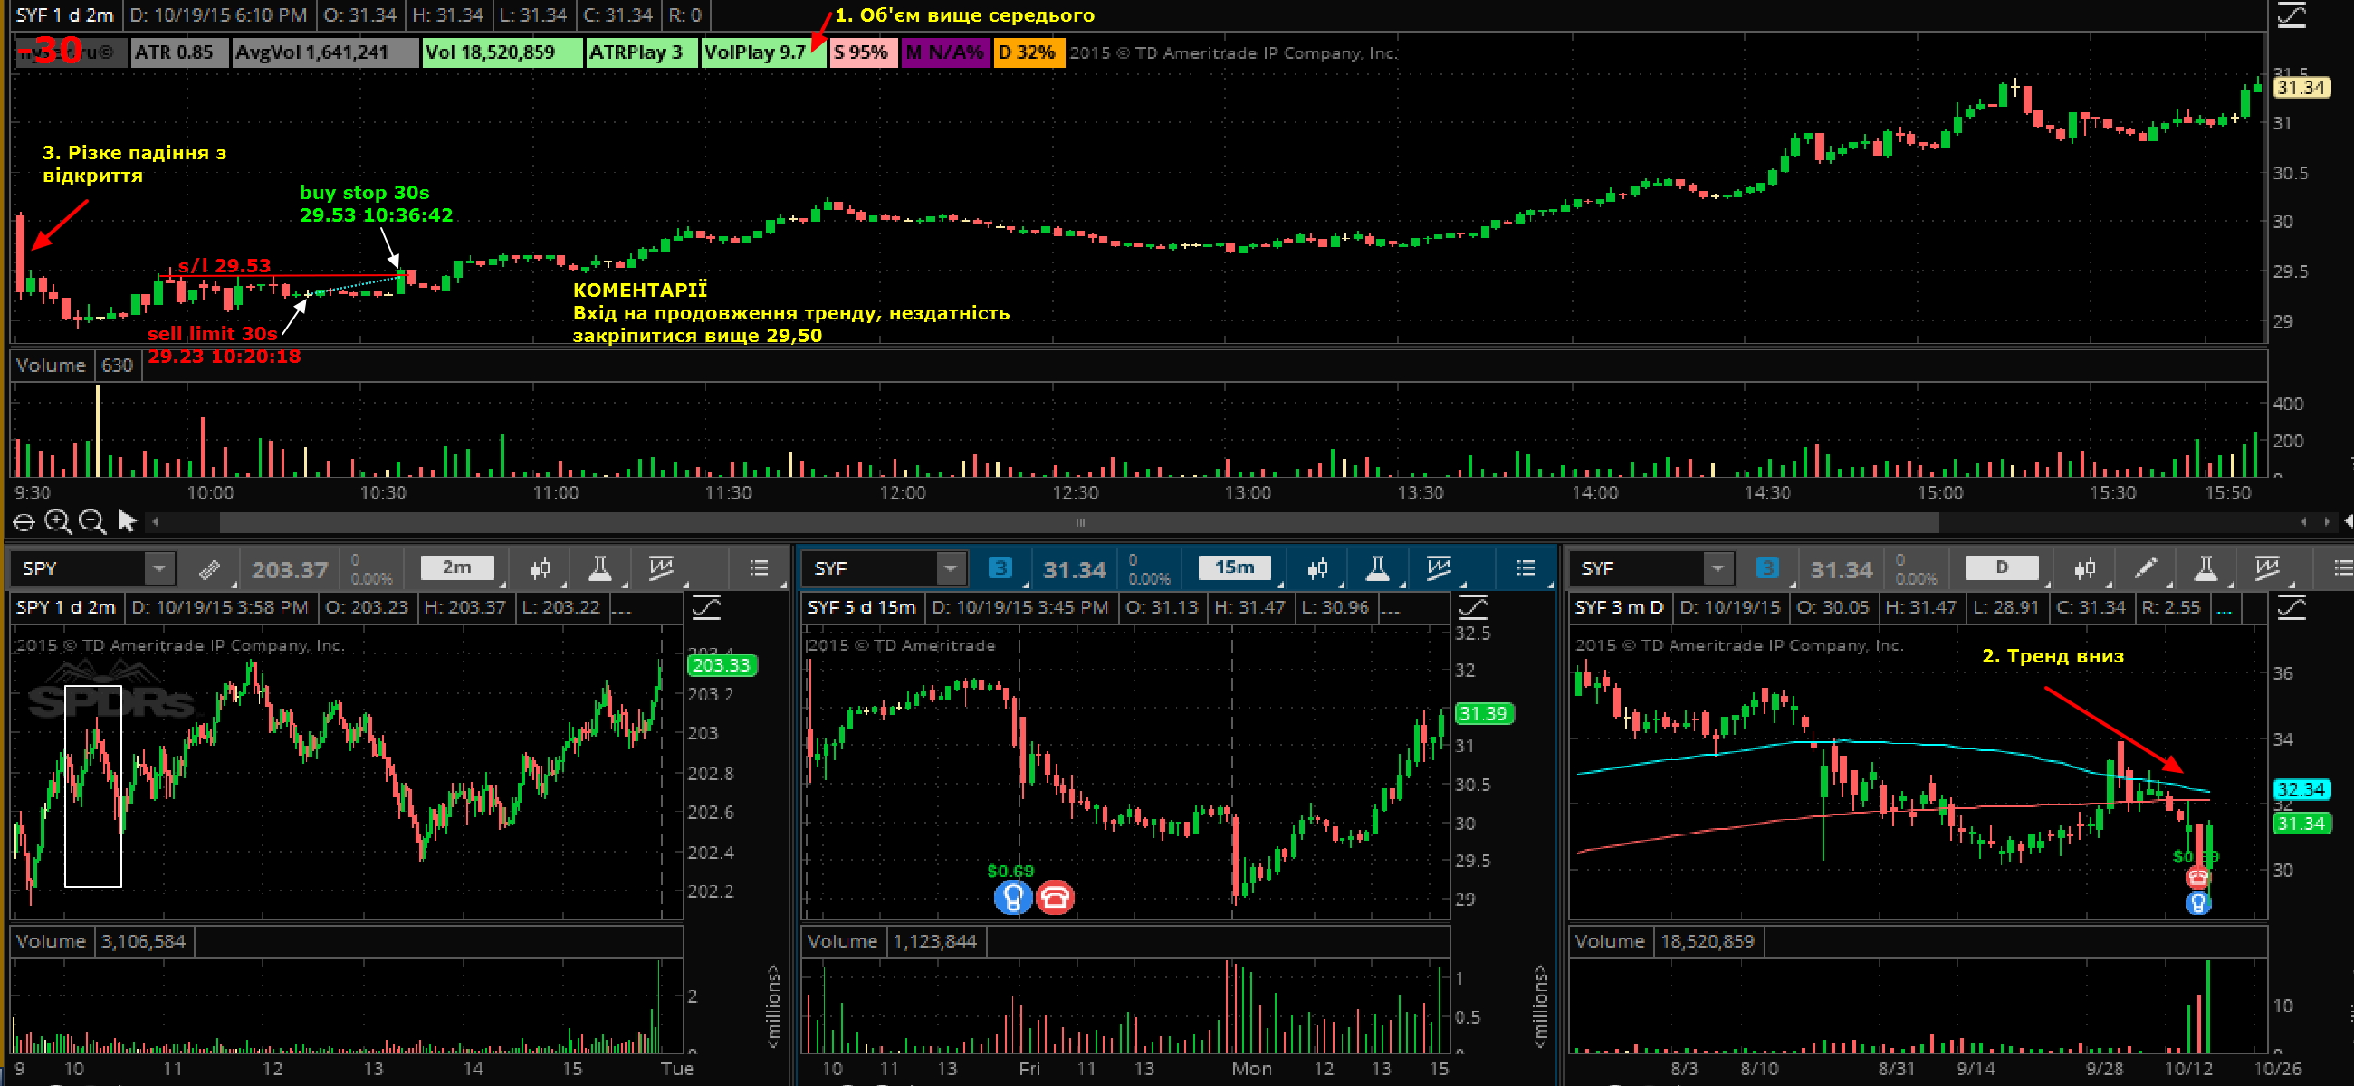Click blue buy bubble on SYF daily chart
Screen dimensions: 2354x1086
(x=2196, y=902)
